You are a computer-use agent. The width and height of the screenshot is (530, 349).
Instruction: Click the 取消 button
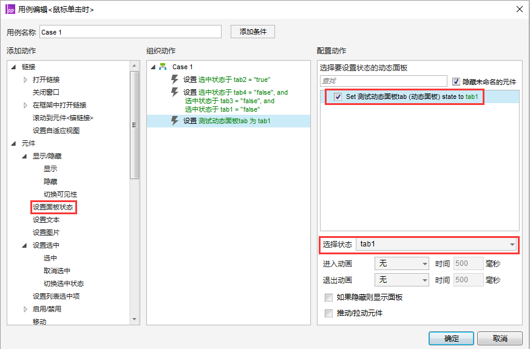pos(500,338)
